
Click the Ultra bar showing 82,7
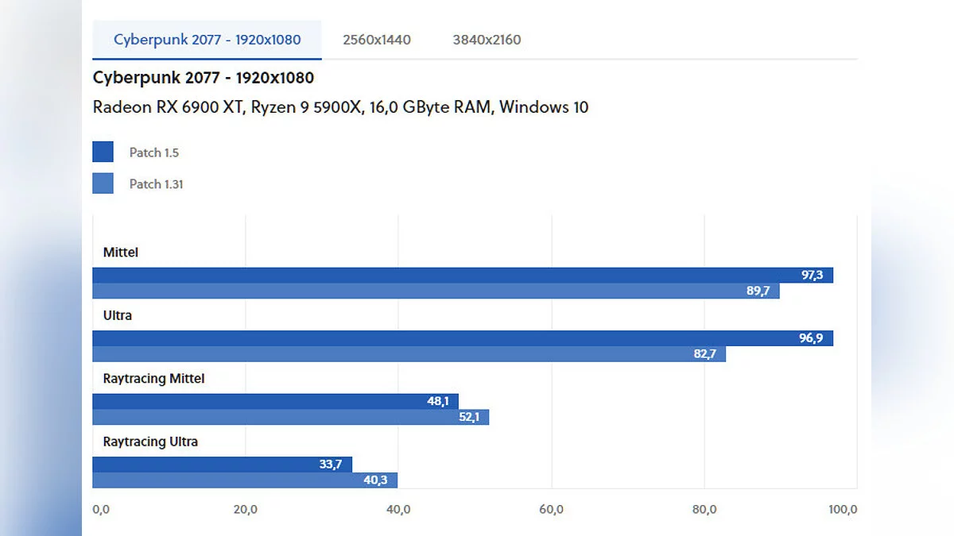point(409,354)
